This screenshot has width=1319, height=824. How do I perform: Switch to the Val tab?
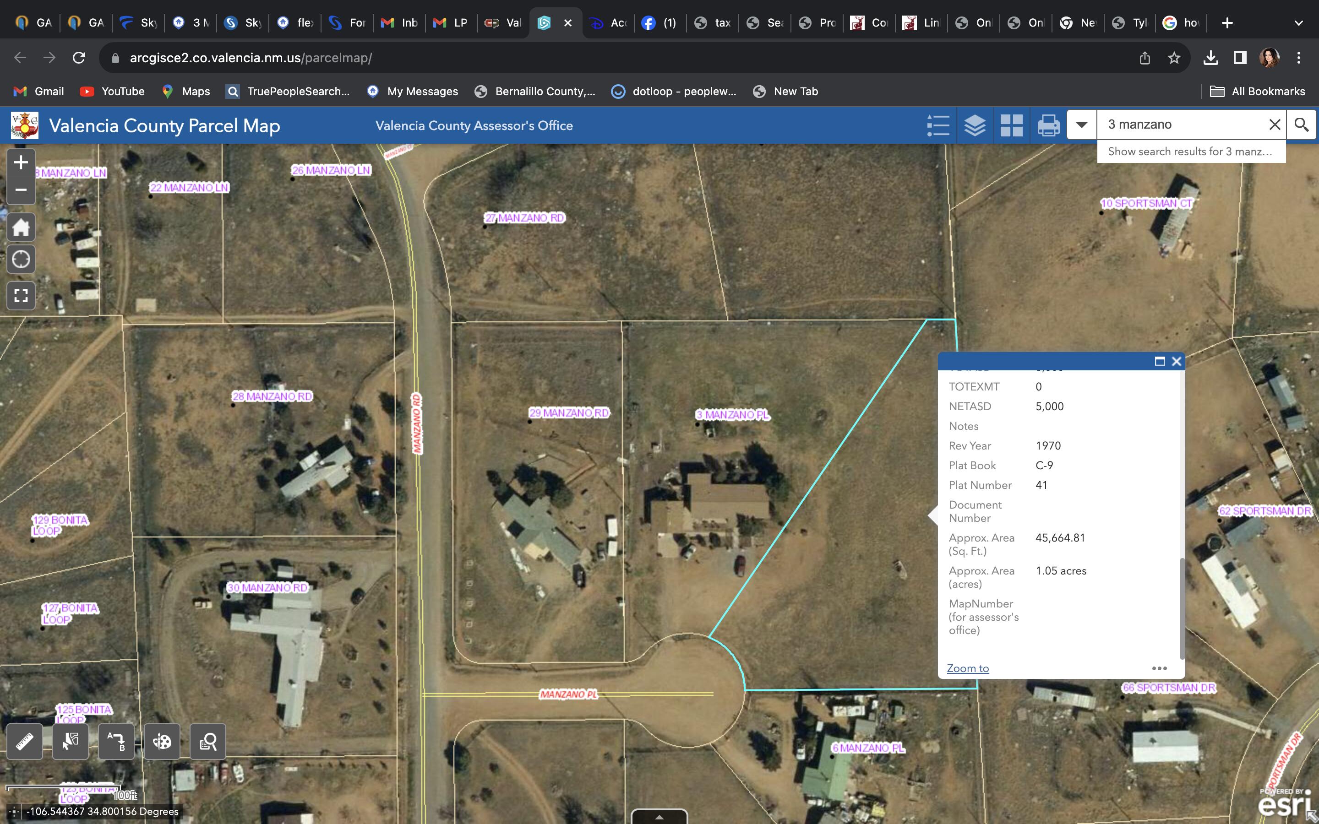[x=504, y=23]
